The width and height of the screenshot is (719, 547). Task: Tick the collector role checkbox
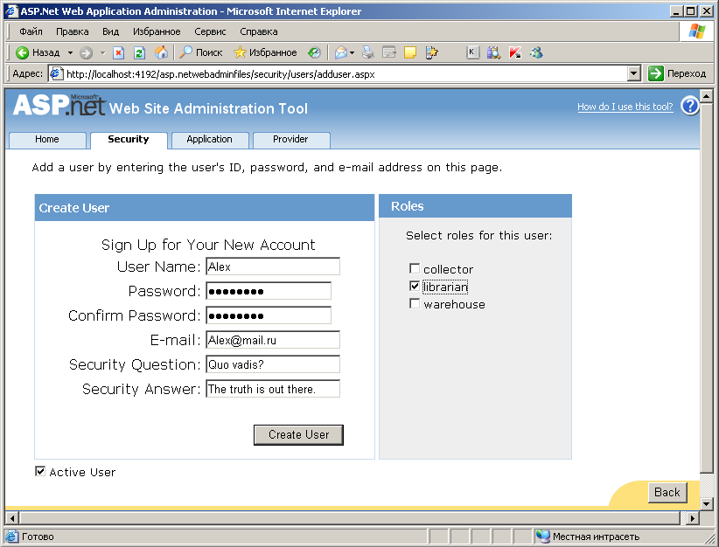click(415, 268)
